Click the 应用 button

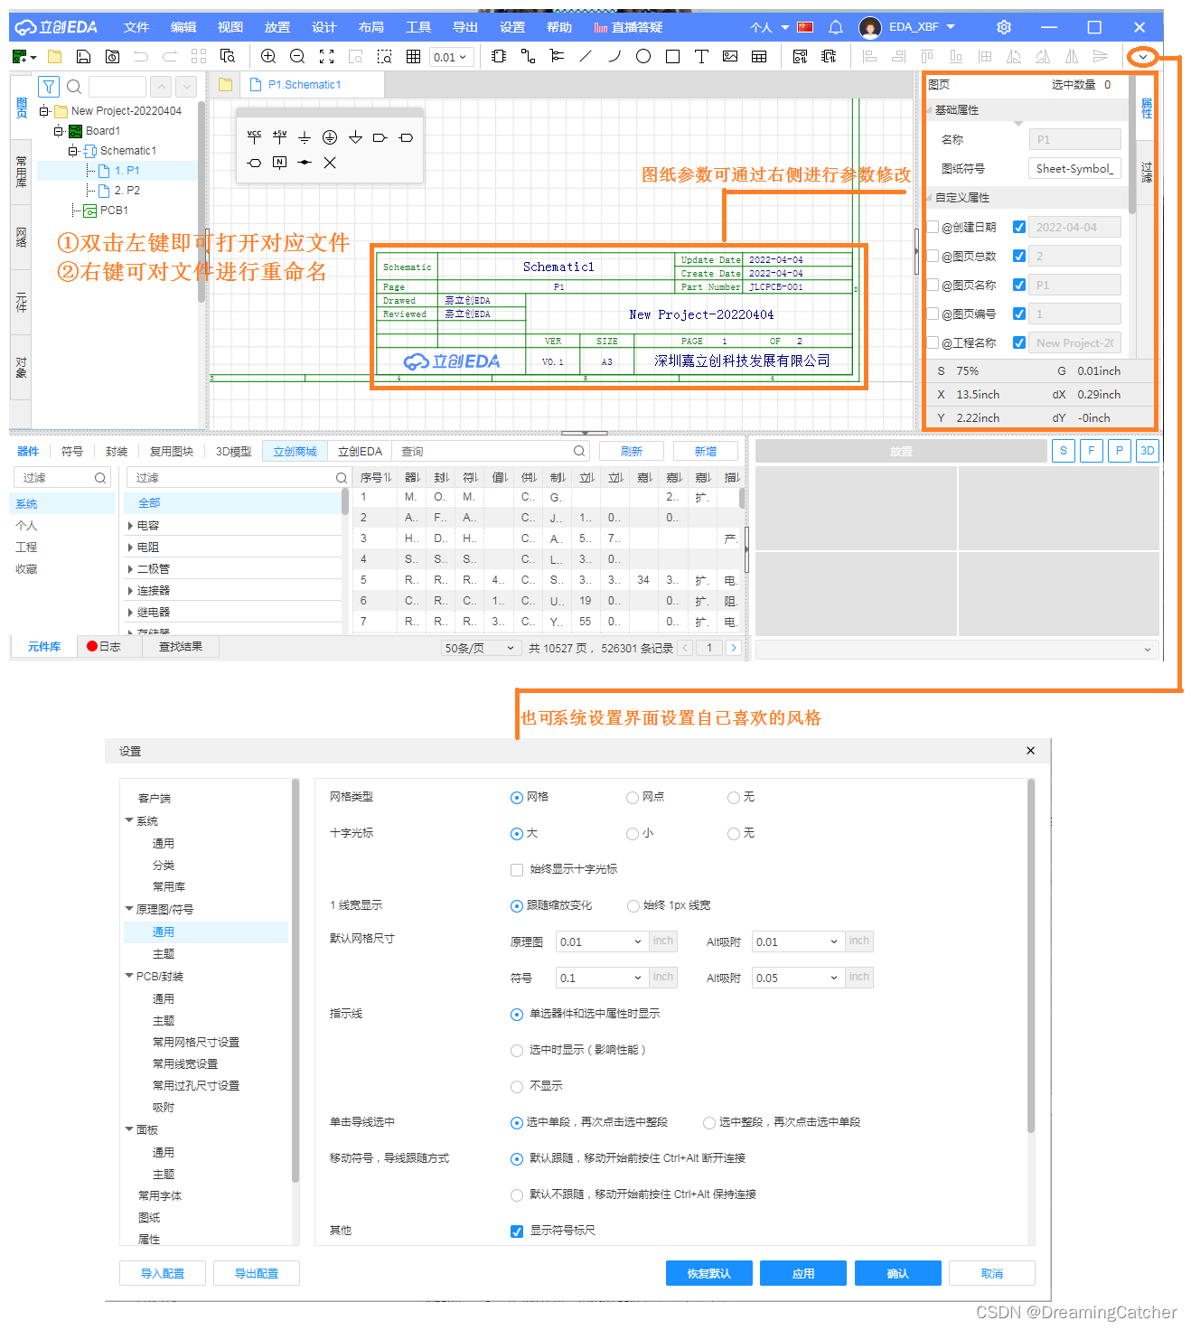[x=803, y=1273]
